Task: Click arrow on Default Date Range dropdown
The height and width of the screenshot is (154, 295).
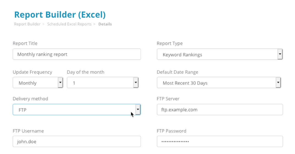Action: (x=278, y=83)
